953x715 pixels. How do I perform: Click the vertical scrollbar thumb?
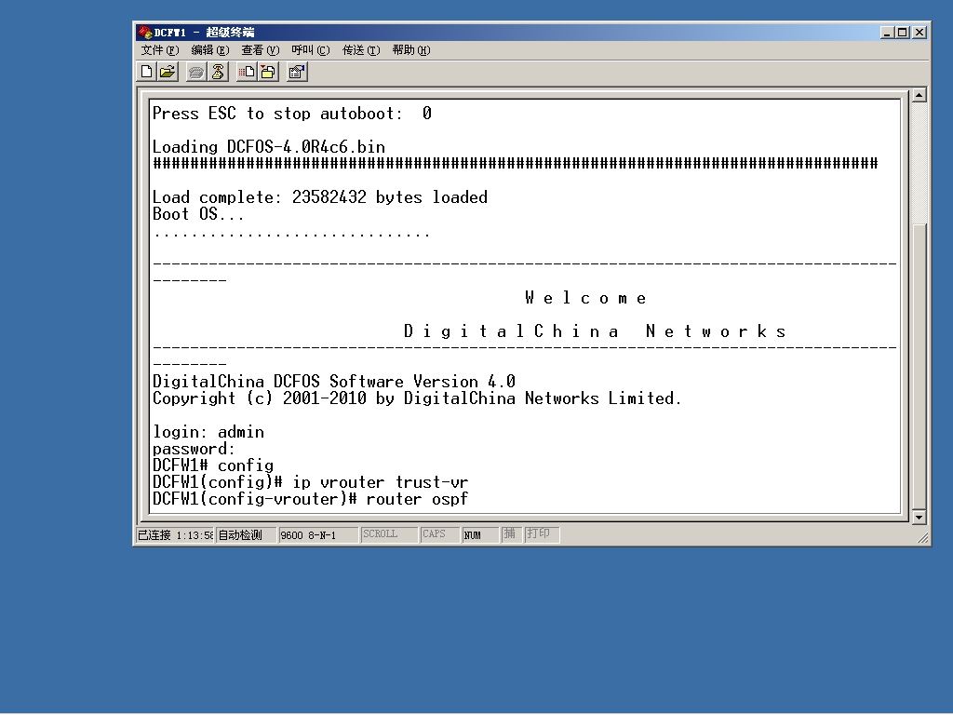919,366
